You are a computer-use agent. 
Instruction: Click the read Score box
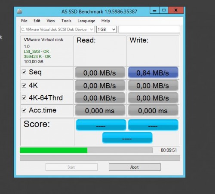click(101, 125)
